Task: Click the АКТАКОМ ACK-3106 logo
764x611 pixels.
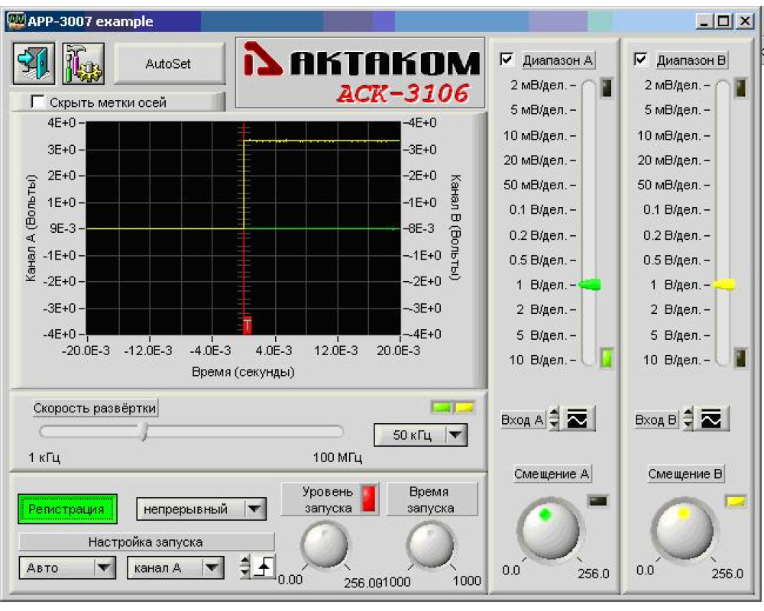Action: pyautogui.click(x=361, y=73)
